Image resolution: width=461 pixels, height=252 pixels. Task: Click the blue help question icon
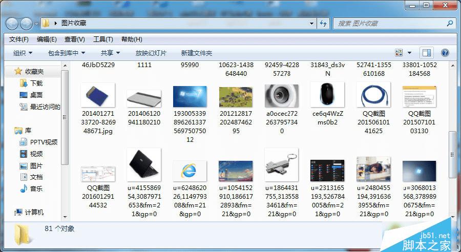click(445, 53)
